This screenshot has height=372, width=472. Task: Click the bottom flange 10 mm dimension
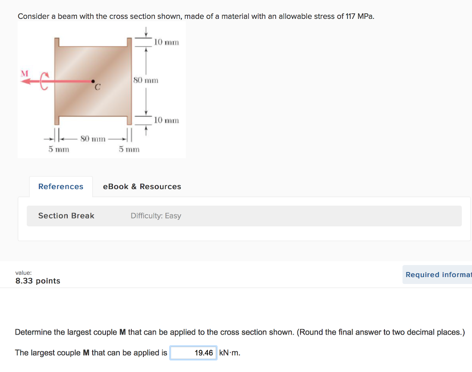(x=166, y=120)
